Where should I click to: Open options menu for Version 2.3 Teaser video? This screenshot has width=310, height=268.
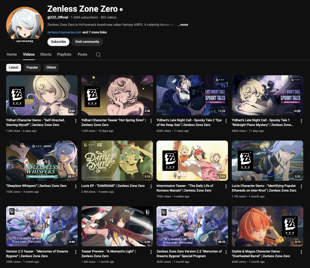click(76, 252)
